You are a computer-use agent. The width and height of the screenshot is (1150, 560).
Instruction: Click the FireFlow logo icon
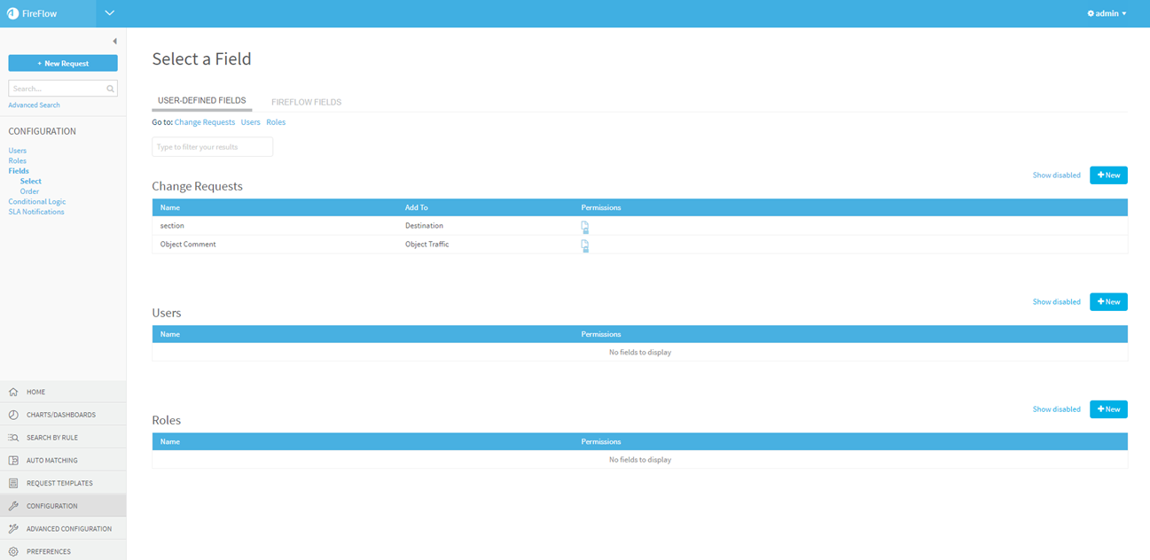point(12,13)
